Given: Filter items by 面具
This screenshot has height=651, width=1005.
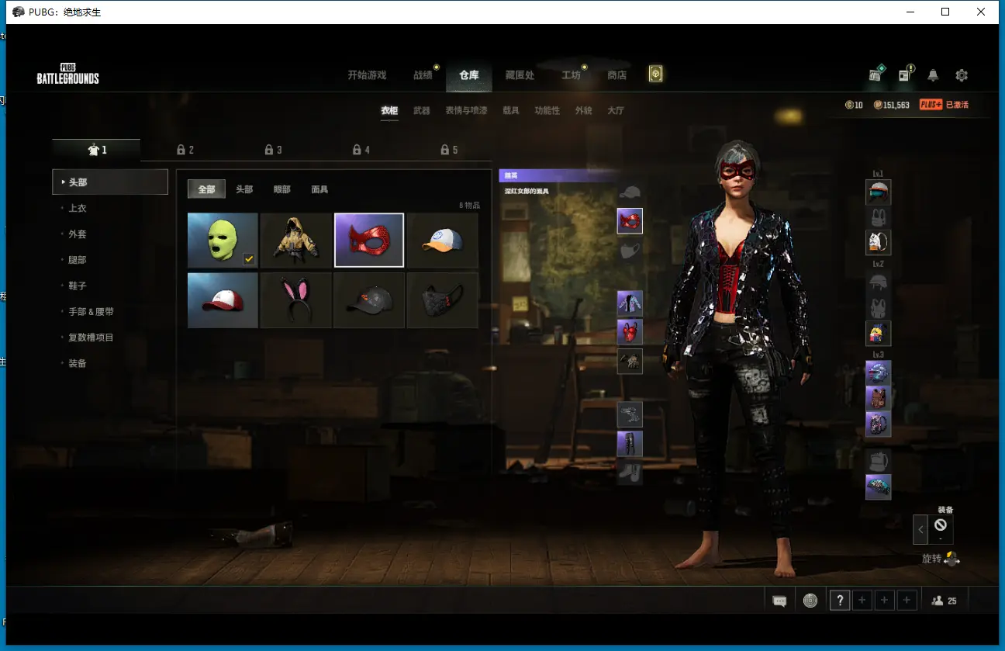Looking at the screenshot, I should pyautogui.click(x=319, y=189).
